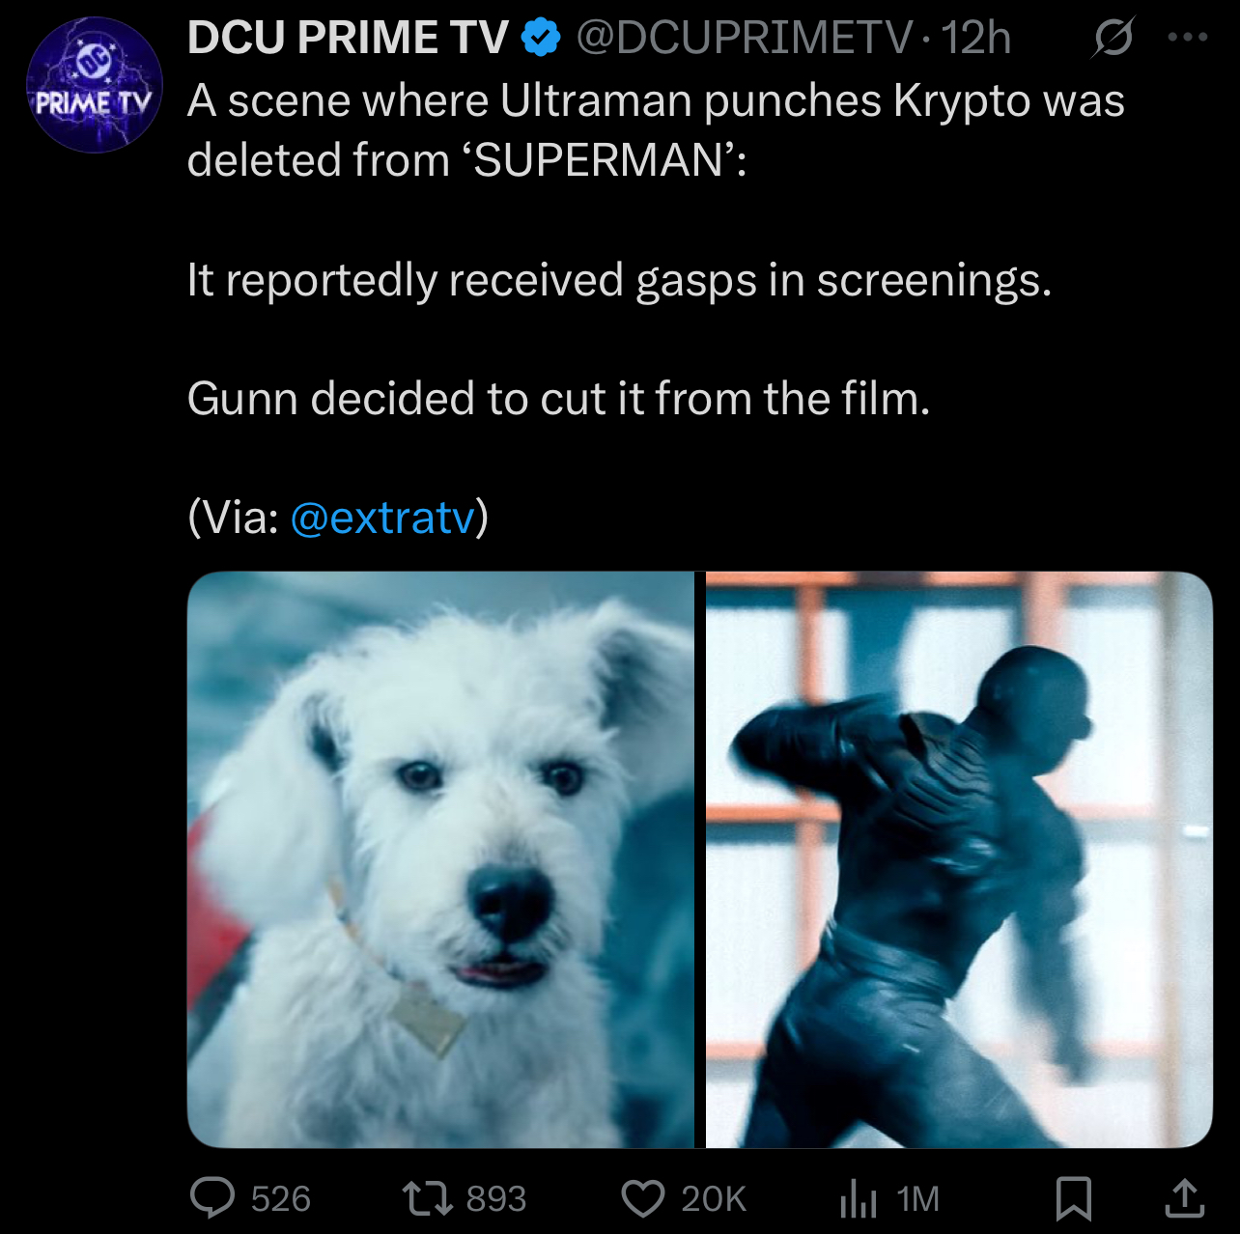Click the Grok slashed-circle icon

coord(1113,38)
